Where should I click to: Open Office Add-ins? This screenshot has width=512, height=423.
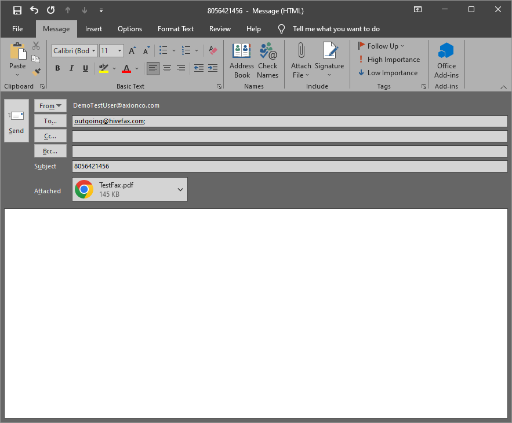coord(446,51)
